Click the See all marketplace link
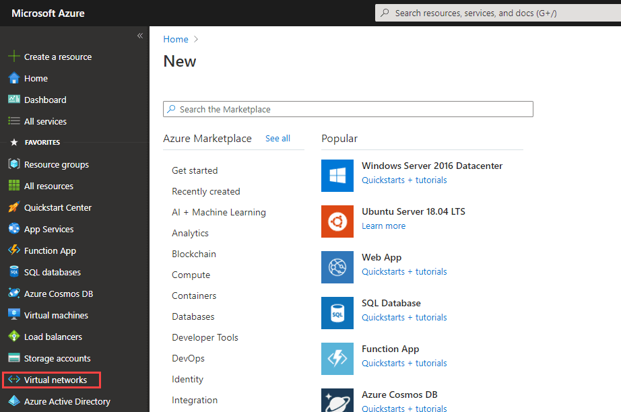621x412 pixels. [277, 139]
